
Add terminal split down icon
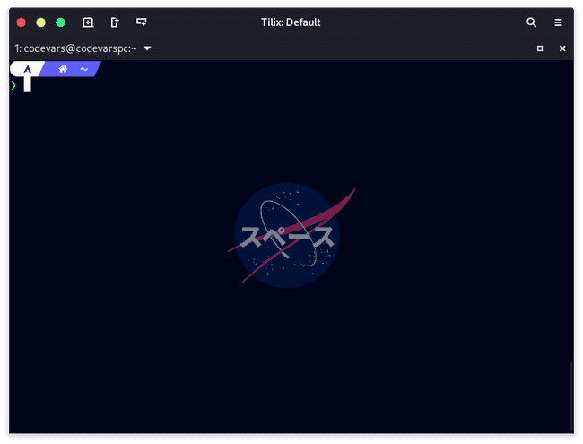(x=142, y=22)
